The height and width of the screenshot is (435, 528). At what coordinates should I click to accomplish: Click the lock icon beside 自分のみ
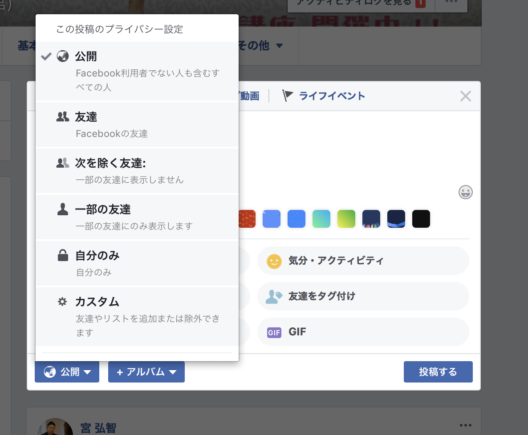(x=63, y=255)
